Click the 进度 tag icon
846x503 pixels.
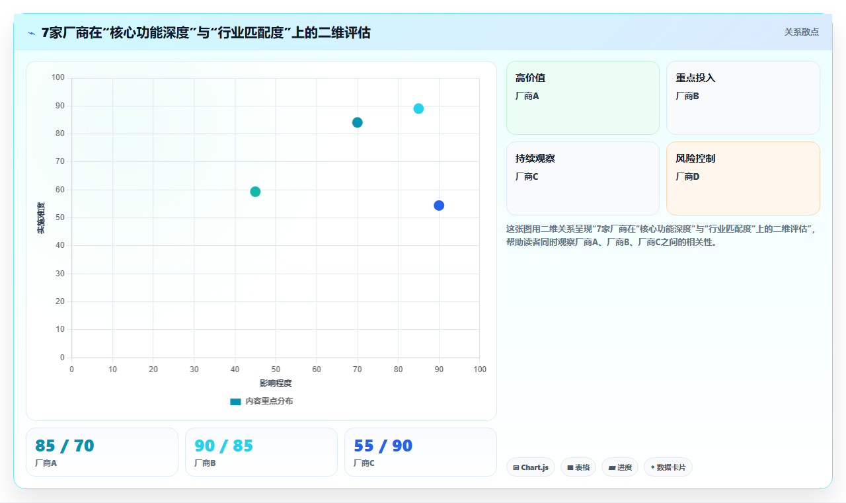click(x=612, y=467)
